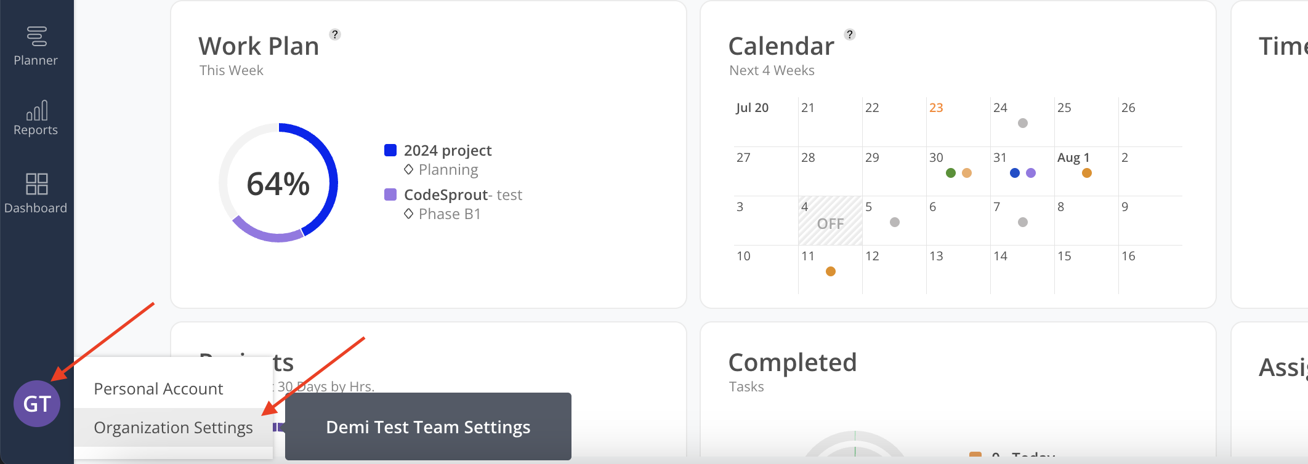Click the green dot on July 30
The width and height of the screenshot is (1308, 464).
click(951, 173)
